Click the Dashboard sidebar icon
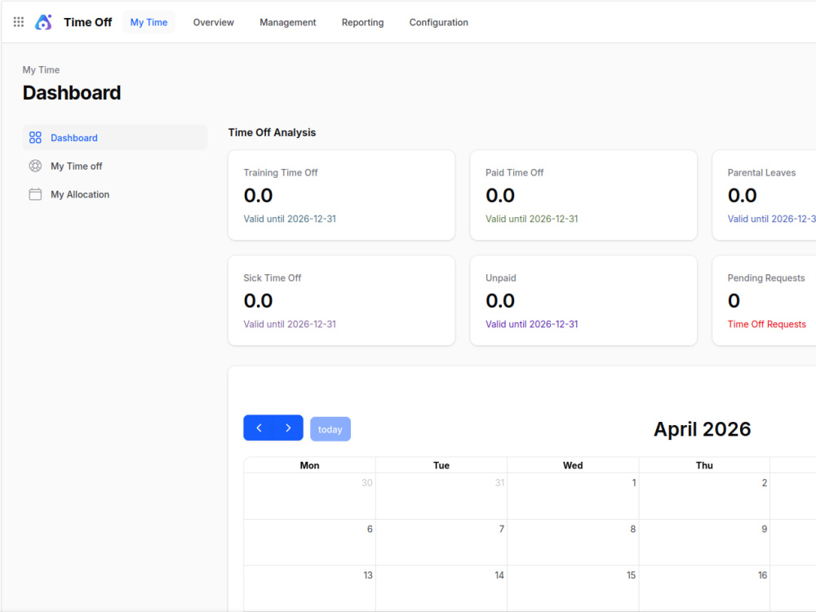This screenshot has width=816, height=612. (35, 137)
